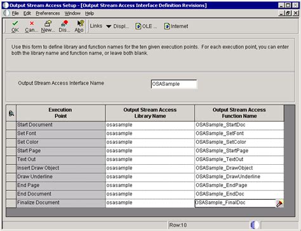Image resolution: width=301 pixels, height=231 pixels.
Task: Click the Finalize Document cell
Action: pyautogui.click(x=61, y=203)
